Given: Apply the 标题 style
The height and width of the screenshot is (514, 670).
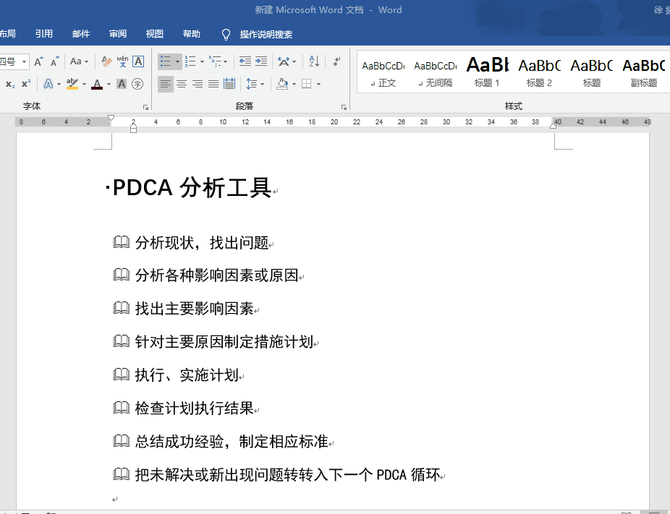Looking at the screenshot, I should point(591,72).
